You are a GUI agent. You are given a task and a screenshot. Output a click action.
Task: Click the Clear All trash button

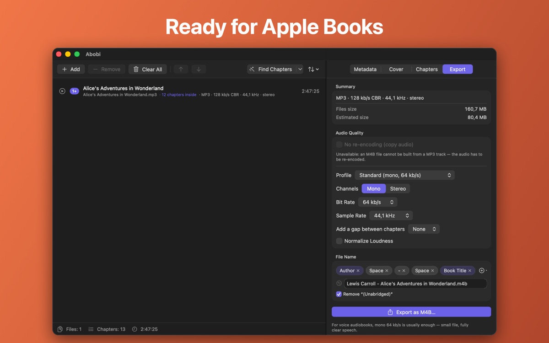coord(148,69)
